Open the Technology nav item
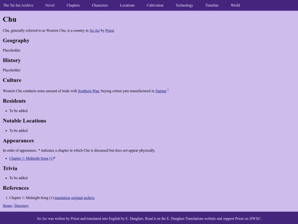Image resolution: width=298 pixels, height=224 pixels. (x=184, y=6)
